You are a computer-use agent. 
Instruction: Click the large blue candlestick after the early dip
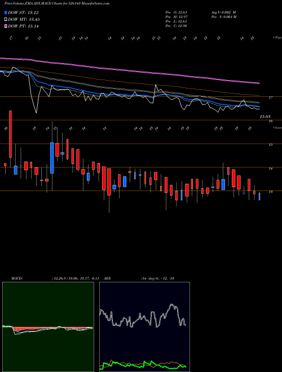tap(52, 158)
